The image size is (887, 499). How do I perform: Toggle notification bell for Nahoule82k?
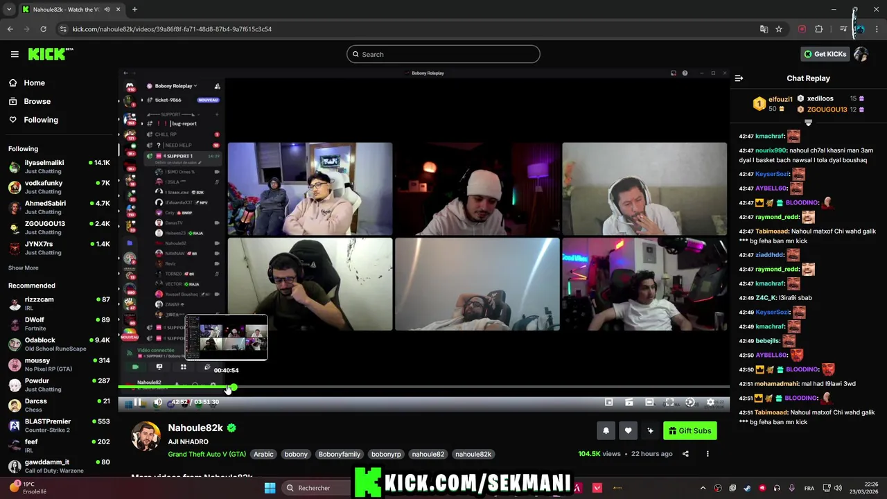click(606, 431)
